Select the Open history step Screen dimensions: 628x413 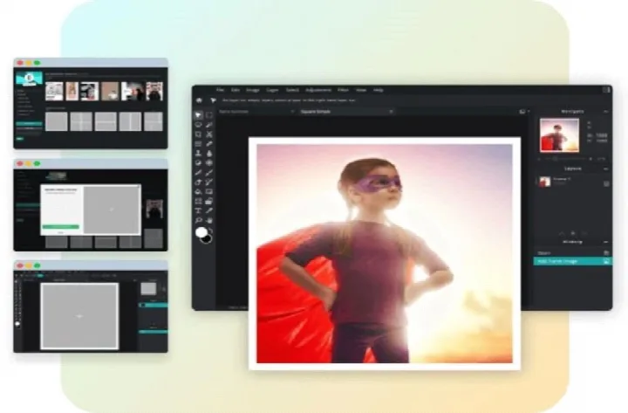tap(572, 253)
